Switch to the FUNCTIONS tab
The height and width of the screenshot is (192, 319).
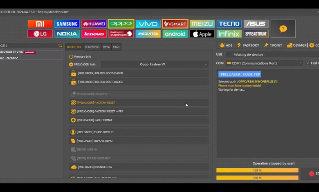(x=92, y=47)
